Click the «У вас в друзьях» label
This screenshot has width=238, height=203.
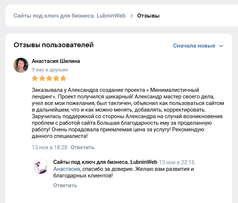tap(50, 69)
